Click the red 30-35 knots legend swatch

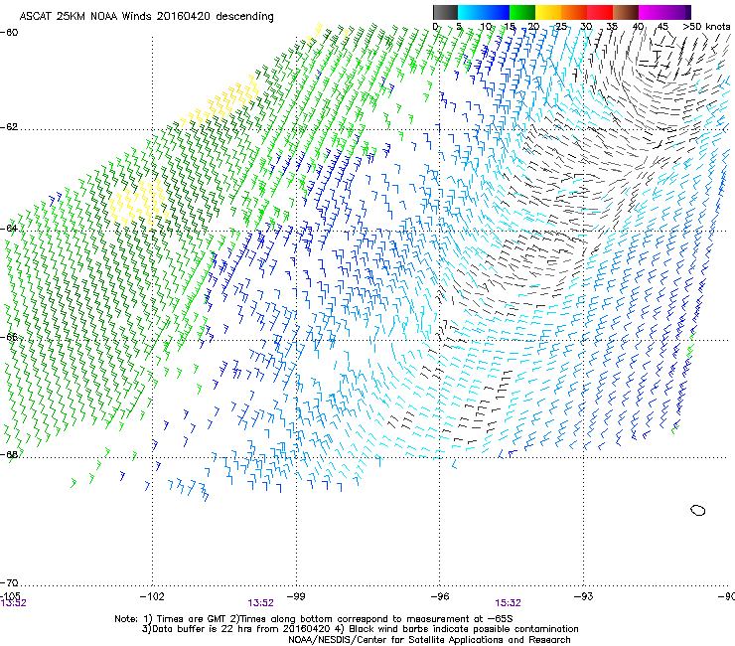[x=600, y=12]
